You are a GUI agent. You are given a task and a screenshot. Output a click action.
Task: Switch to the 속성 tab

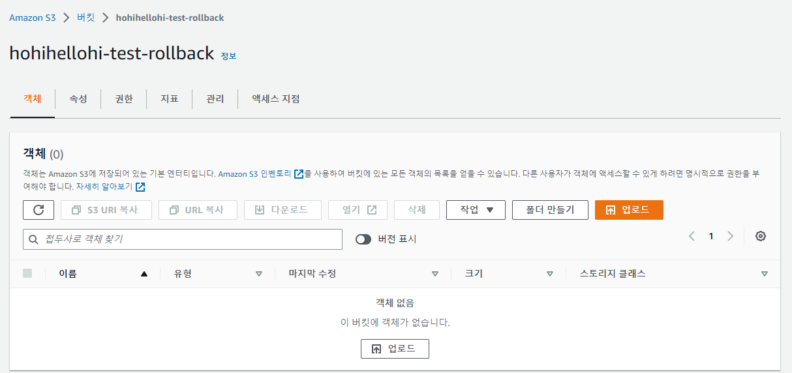click(78, 99)
